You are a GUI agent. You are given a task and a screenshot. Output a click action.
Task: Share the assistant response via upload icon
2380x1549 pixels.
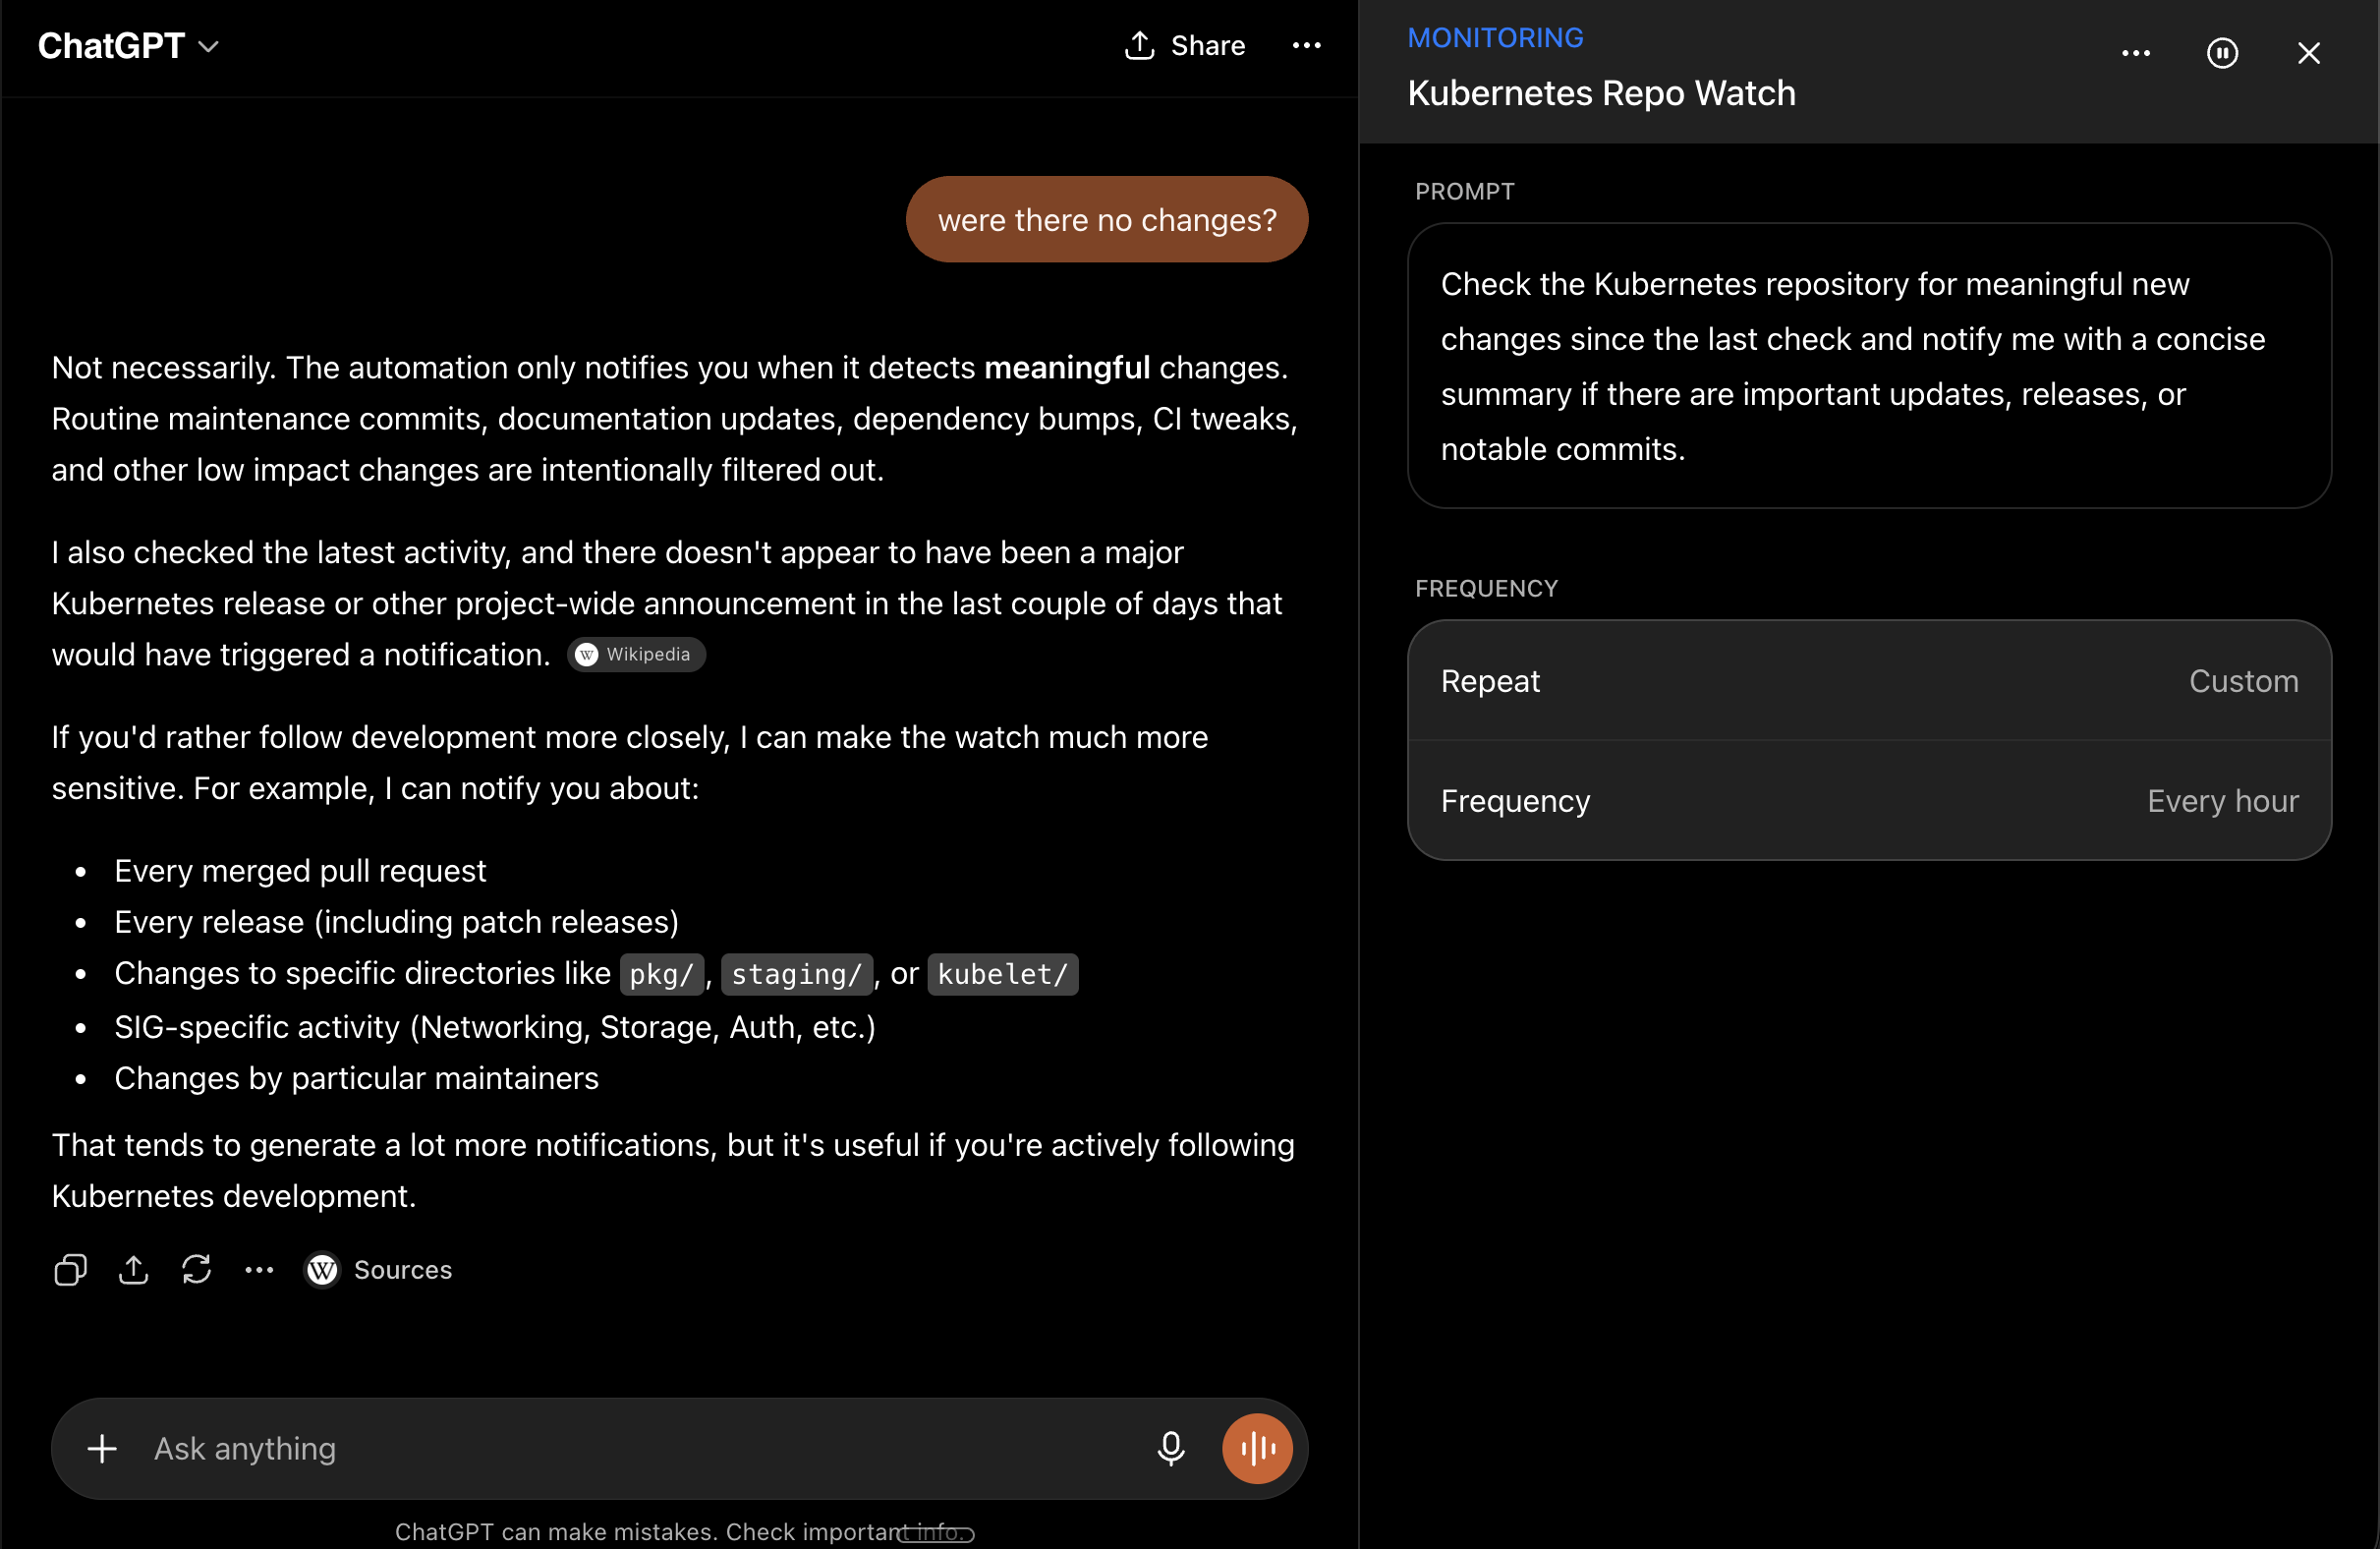[x=133, y=1270]
